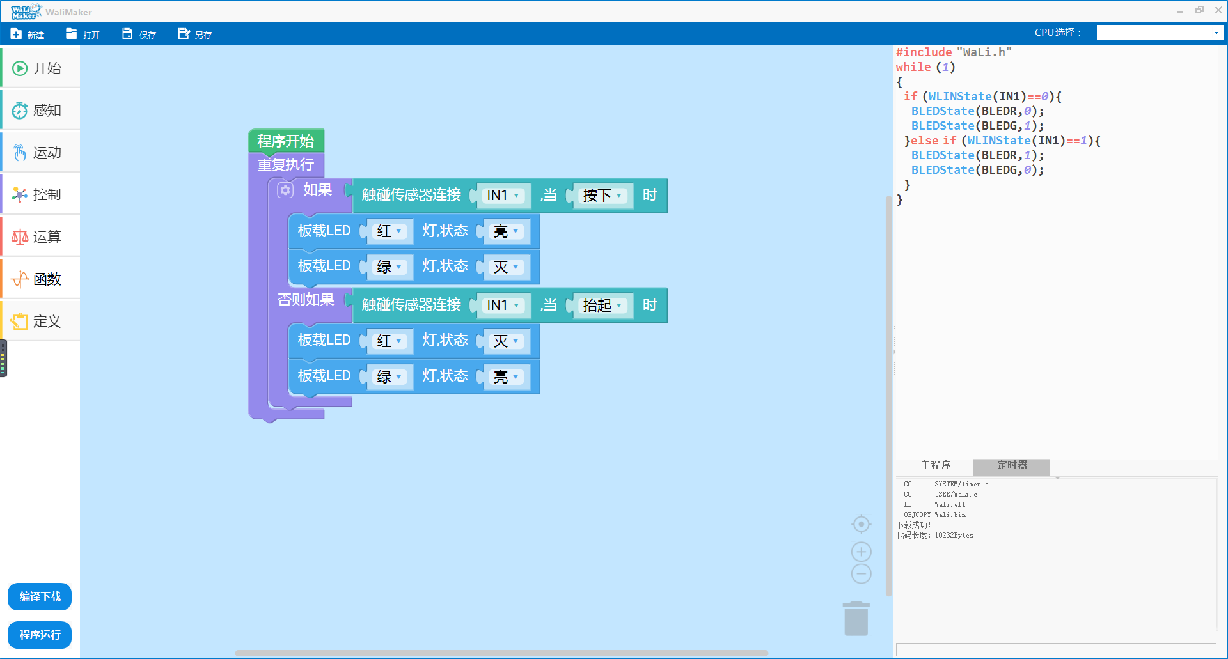1228x659 pixels.
Task: Click the Save As icon
Action: [x=184, y=34]
